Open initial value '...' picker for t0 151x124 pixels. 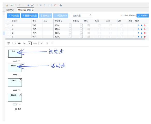[81, 25]
